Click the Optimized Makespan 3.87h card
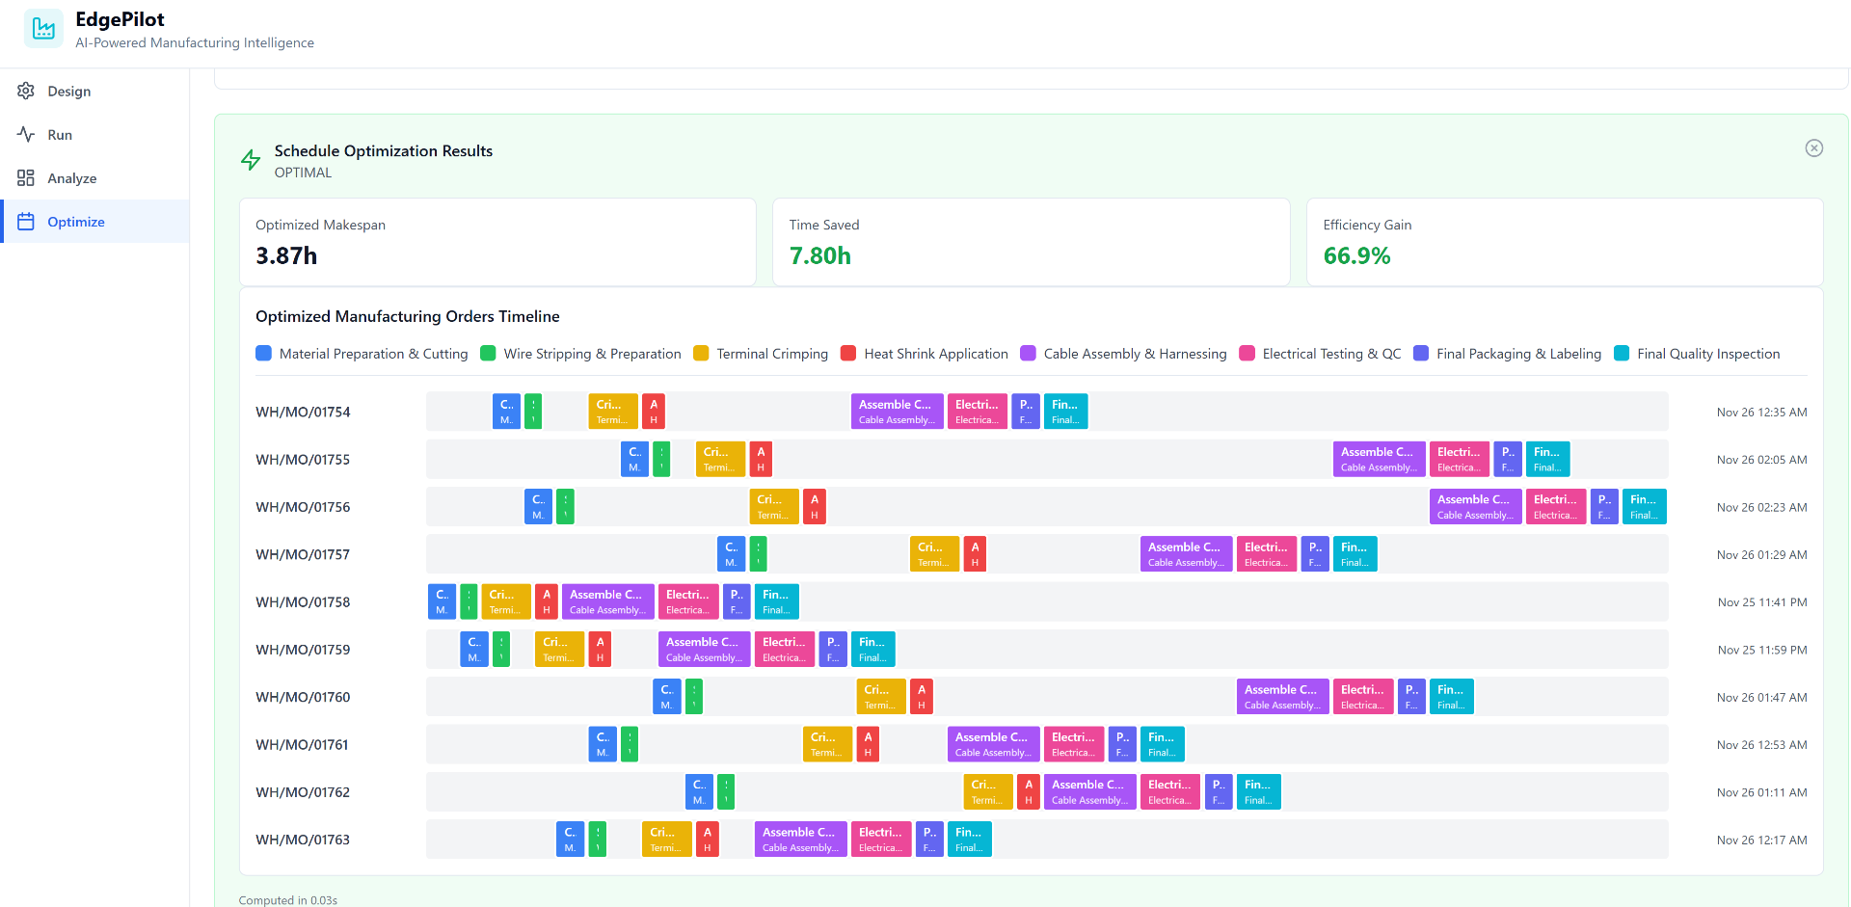This screenshot has width=1851, height=907. click(497, 242)
